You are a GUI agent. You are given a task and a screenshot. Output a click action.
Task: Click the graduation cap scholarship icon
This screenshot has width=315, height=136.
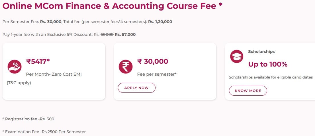coord(237,56)
